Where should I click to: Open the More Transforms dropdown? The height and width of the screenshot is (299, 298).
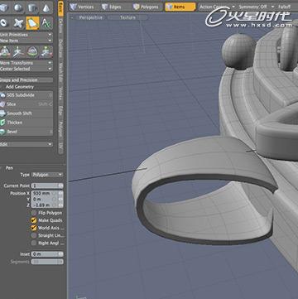point(26,63)
